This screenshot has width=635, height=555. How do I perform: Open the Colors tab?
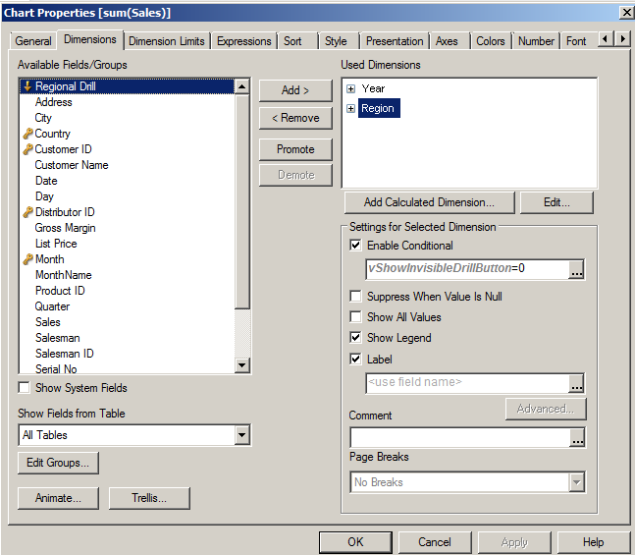tap(491, 41)
